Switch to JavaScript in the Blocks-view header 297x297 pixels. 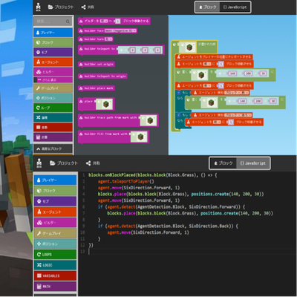click(x=235, y=7)
